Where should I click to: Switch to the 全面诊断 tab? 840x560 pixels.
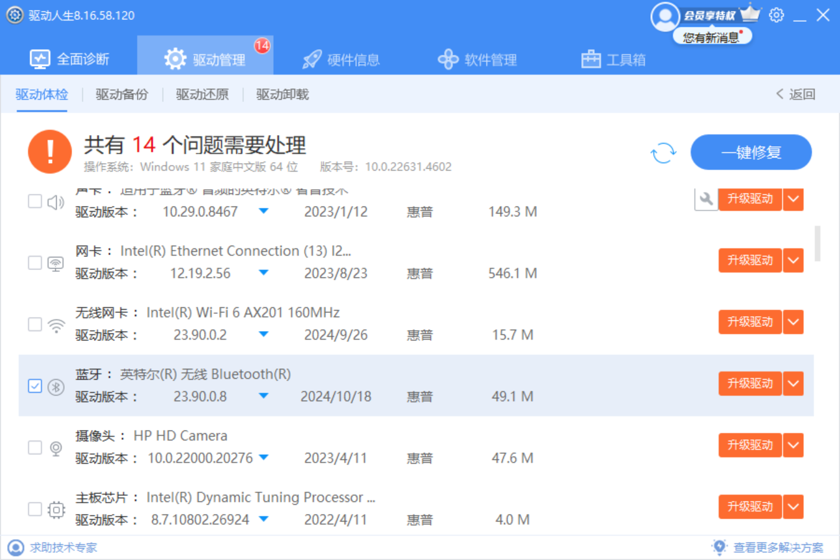click(70, 59)
